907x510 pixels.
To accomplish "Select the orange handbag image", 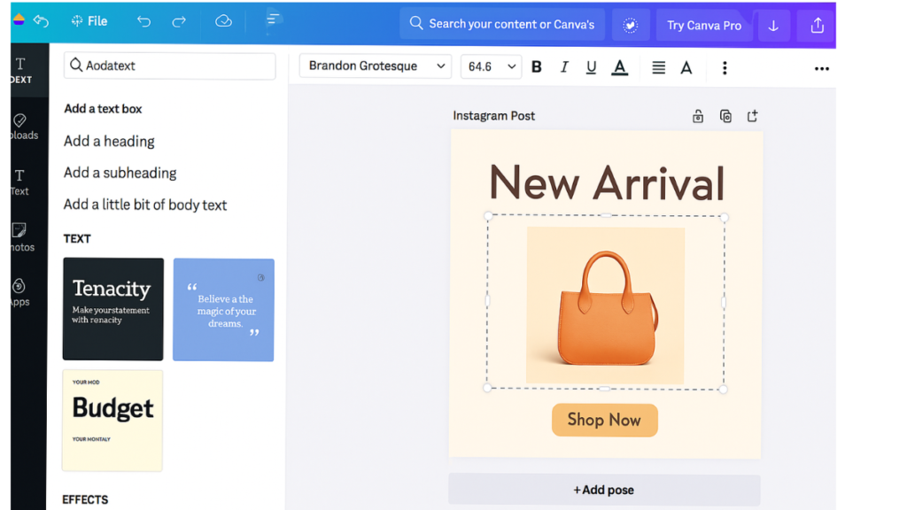I will point(605,305).
